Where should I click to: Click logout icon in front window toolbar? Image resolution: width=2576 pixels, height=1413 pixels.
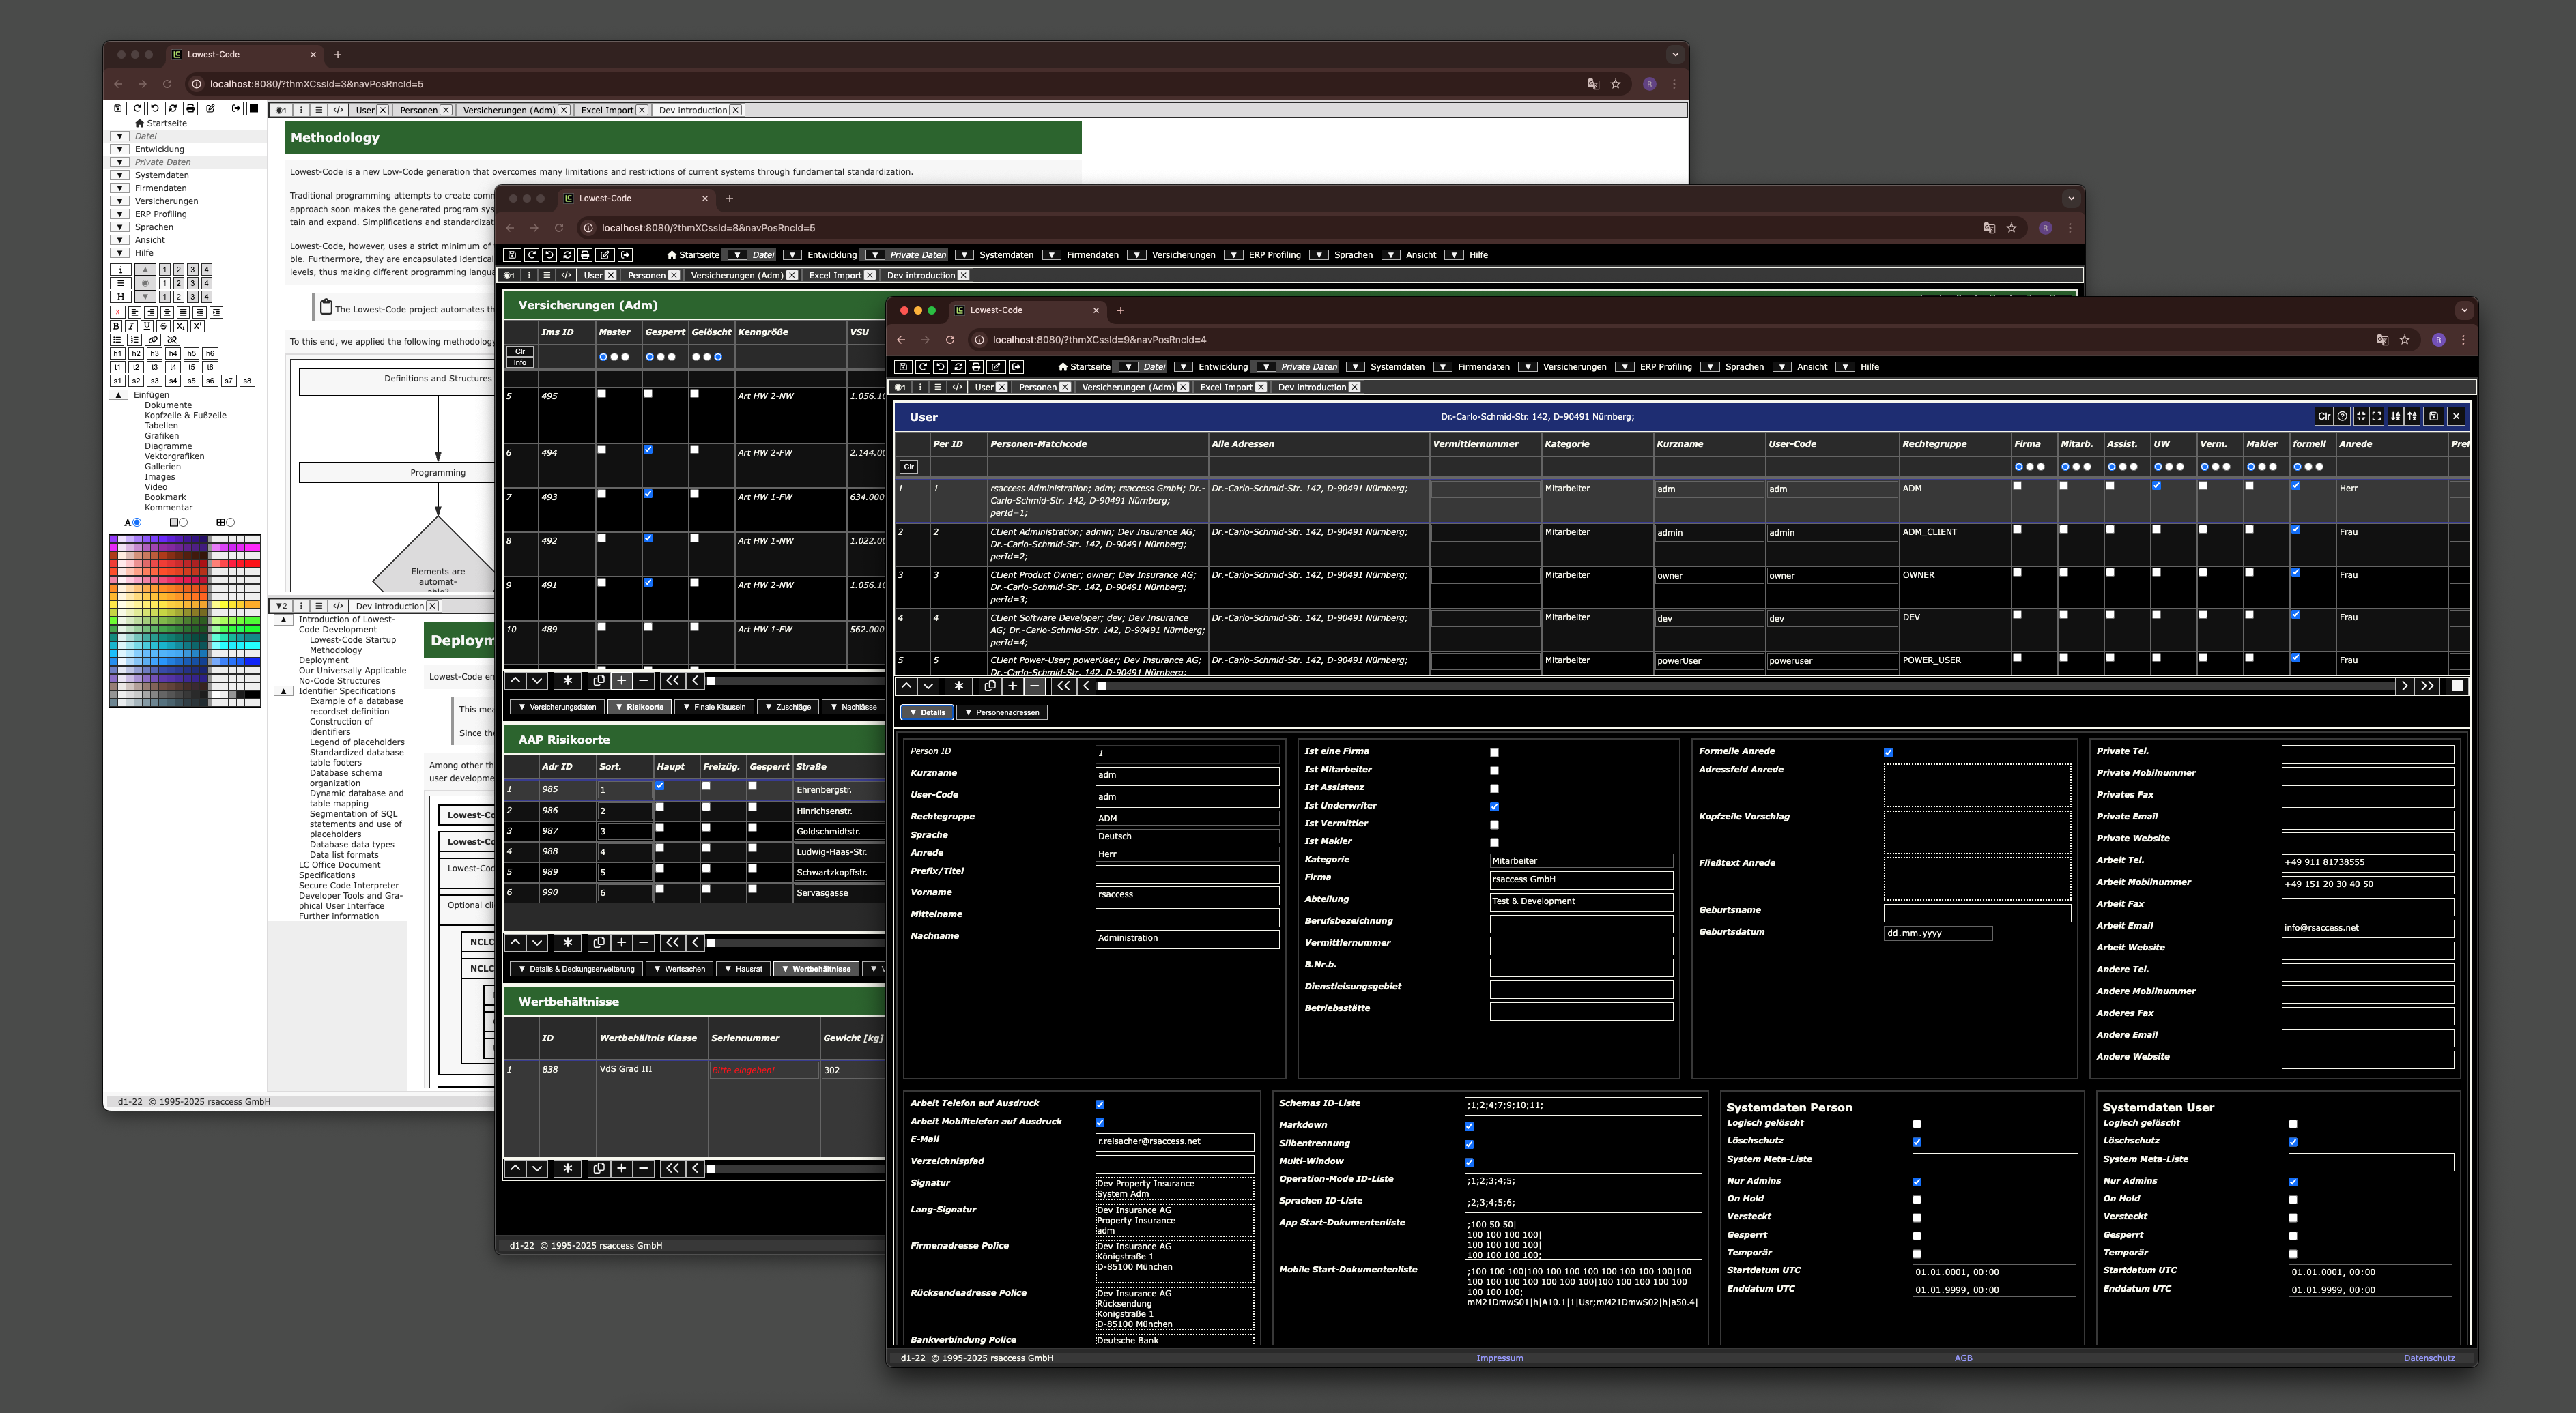(1017, 367)
